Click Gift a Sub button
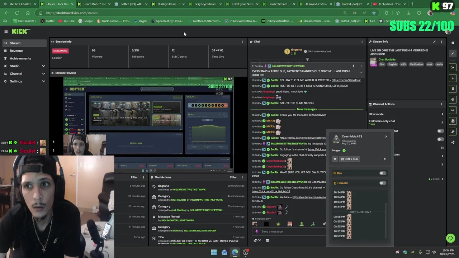459x258 pixels. click(x=349, y=159)
